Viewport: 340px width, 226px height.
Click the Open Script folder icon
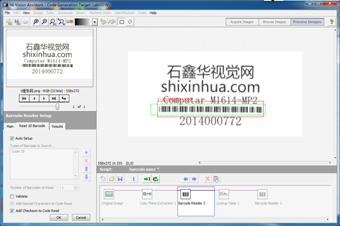pos(112,179)
